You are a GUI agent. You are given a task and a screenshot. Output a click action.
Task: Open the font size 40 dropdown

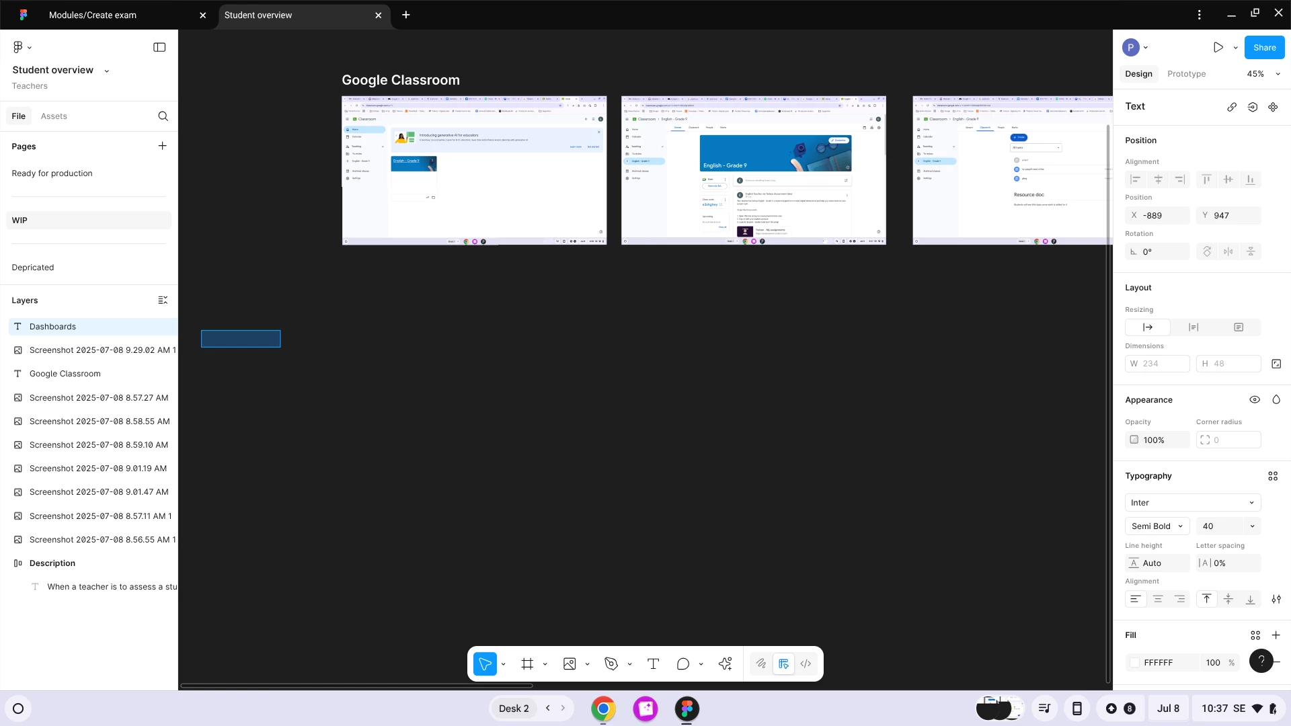click(x=1252, y=526)
